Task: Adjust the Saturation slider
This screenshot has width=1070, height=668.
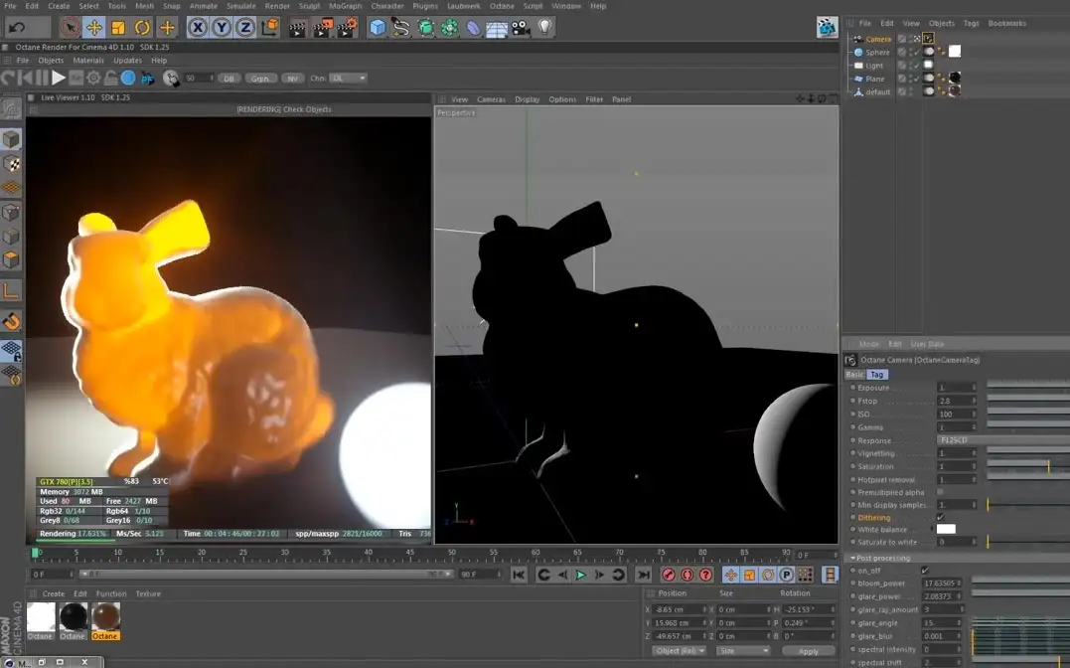Action: 1028,466
